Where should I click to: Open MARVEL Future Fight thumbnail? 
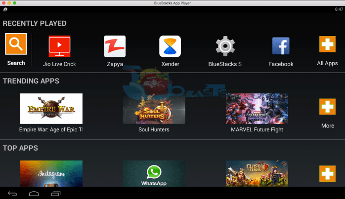pos(257,109)
